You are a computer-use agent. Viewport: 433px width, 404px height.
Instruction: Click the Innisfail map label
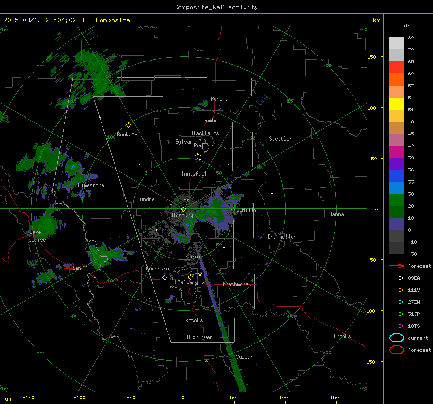click(194, 174)
